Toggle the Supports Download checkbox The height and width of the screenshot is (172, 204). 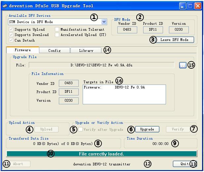coord(11,35)
